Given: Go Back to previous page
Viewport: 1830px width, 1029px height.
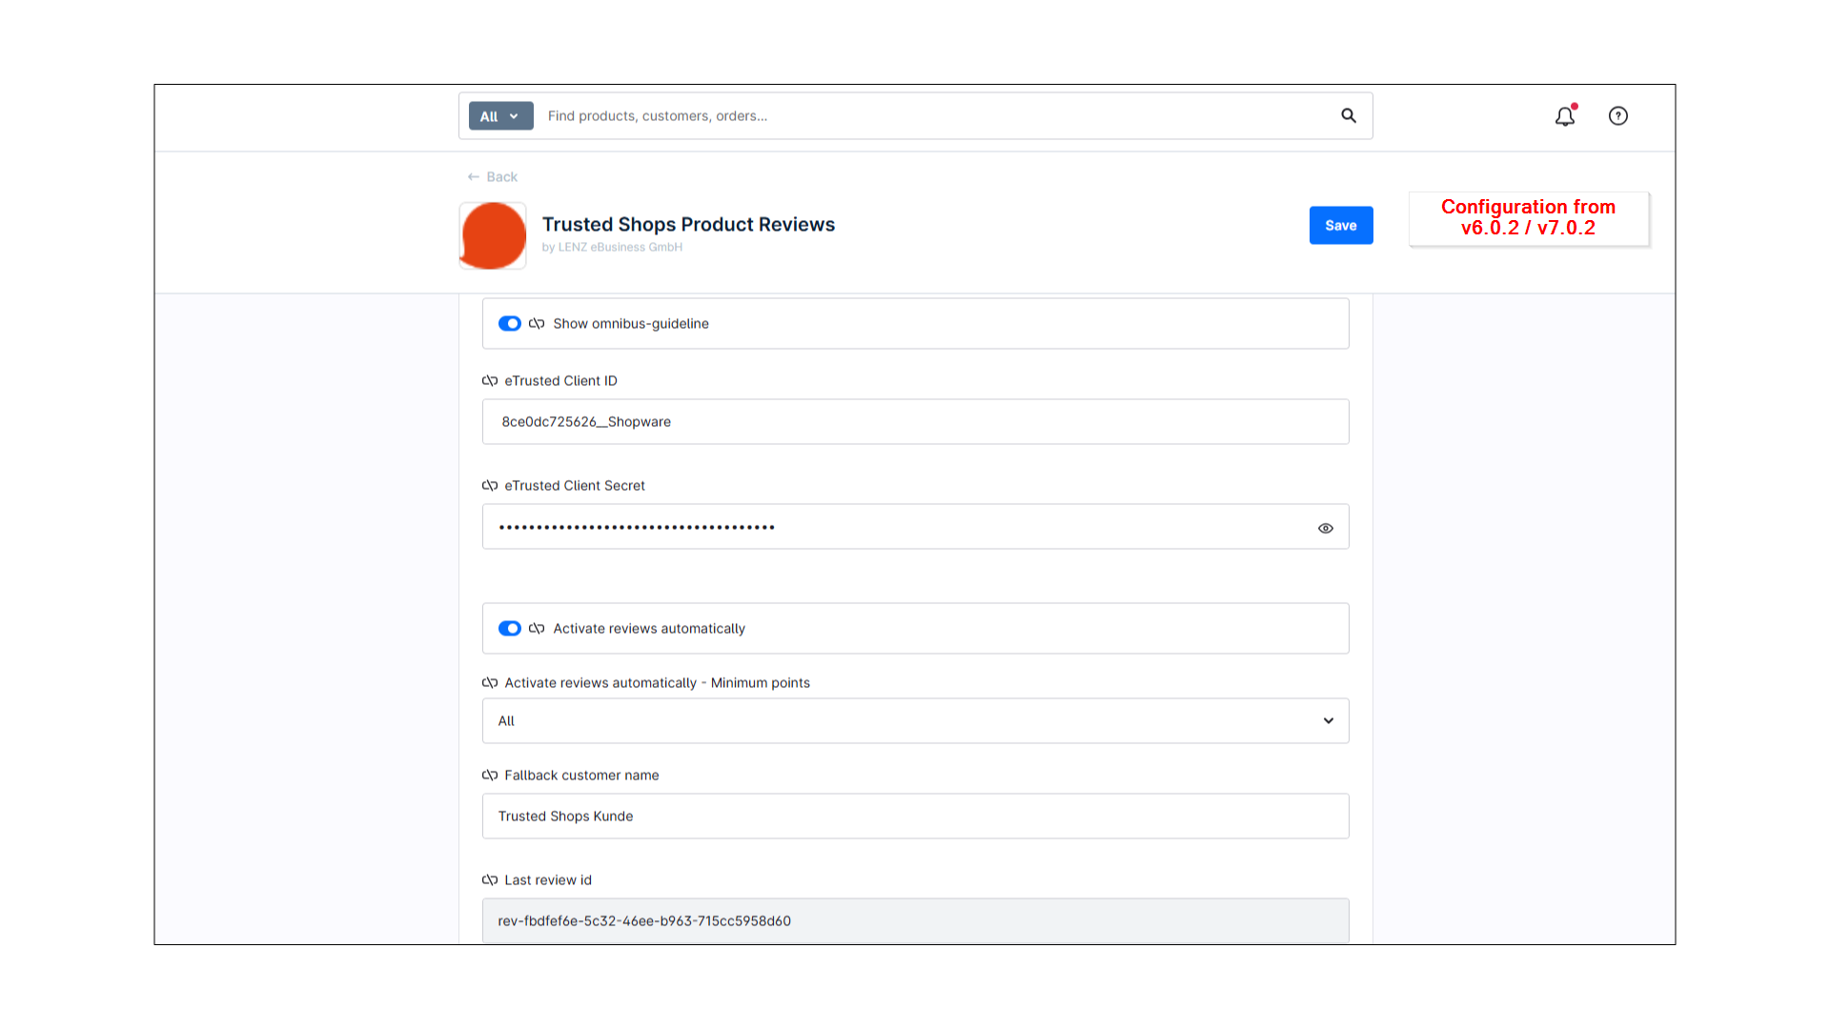Looking at the screenshot, I should point(493,177).
